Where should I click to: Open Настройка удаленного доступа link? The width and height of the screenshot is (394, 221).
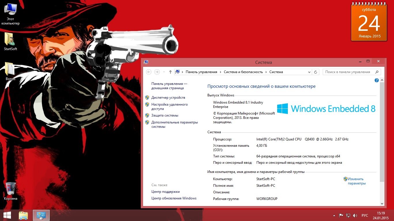pyautogui.click(x=170, y=106)
